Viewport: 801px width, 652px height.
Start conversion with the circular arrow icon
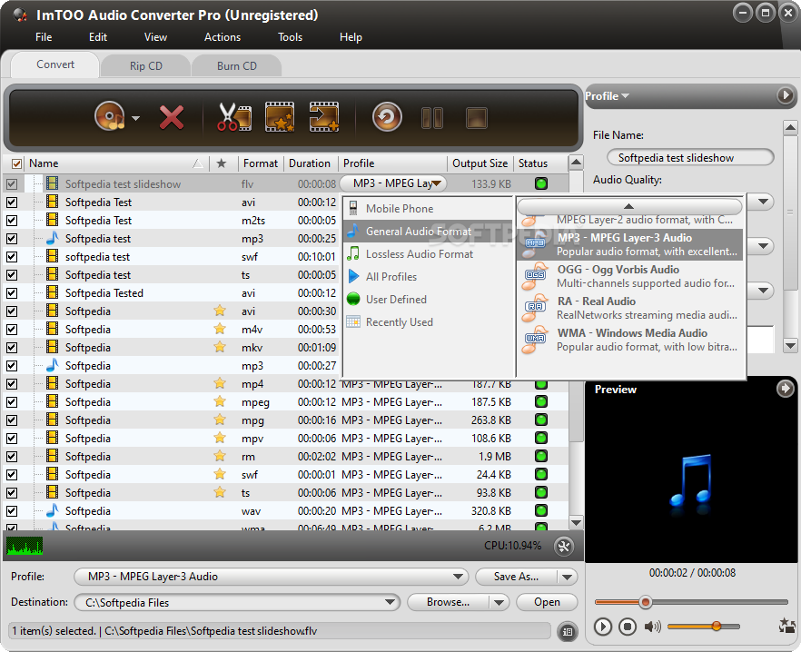pos(387,117)
